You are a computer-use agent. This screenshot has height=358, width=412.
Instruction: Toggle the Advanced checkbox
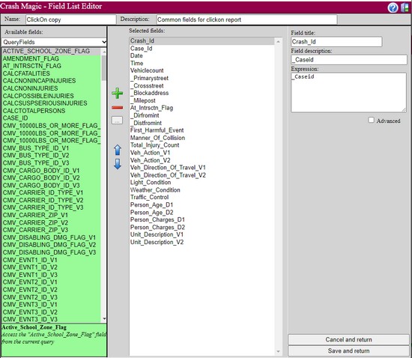point(371,120)
